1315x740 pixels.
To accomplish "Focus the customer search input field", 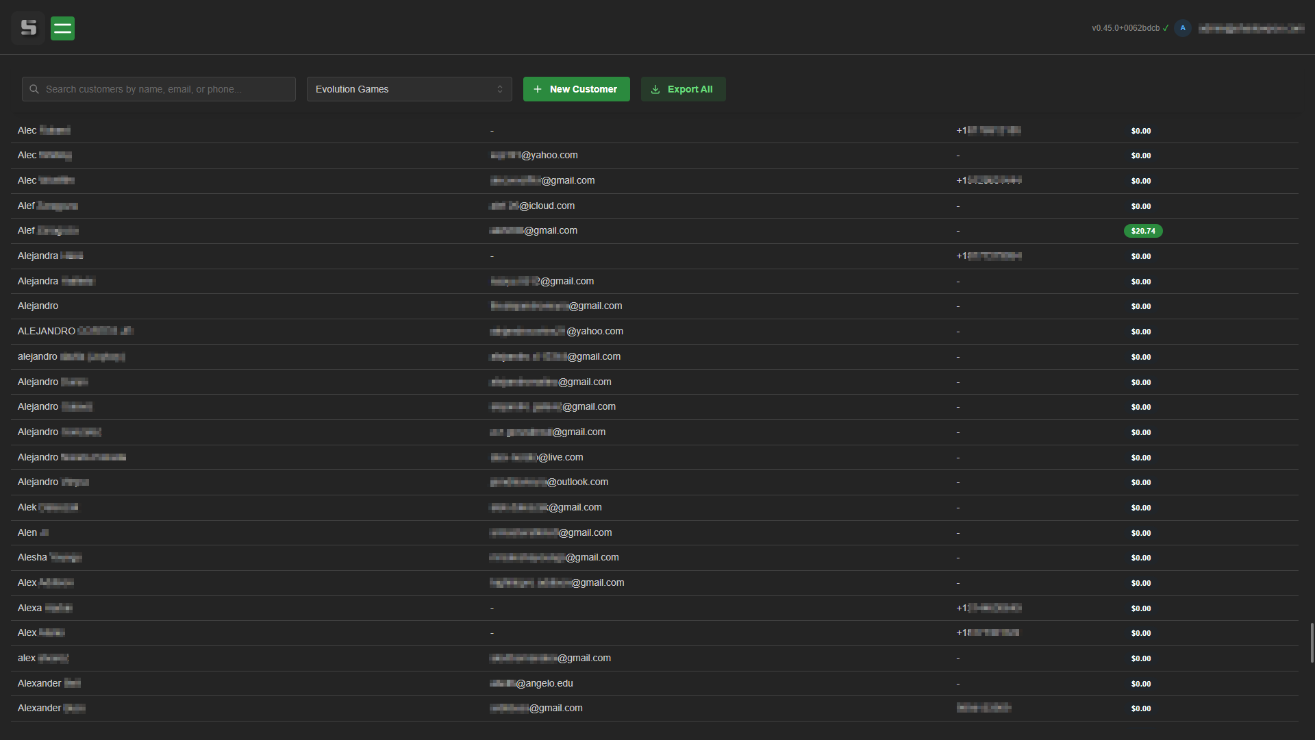I will click(x=164, y=90).
